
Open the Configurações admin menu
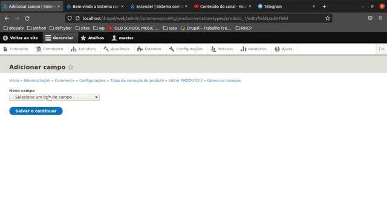click(x=186, y=49)
